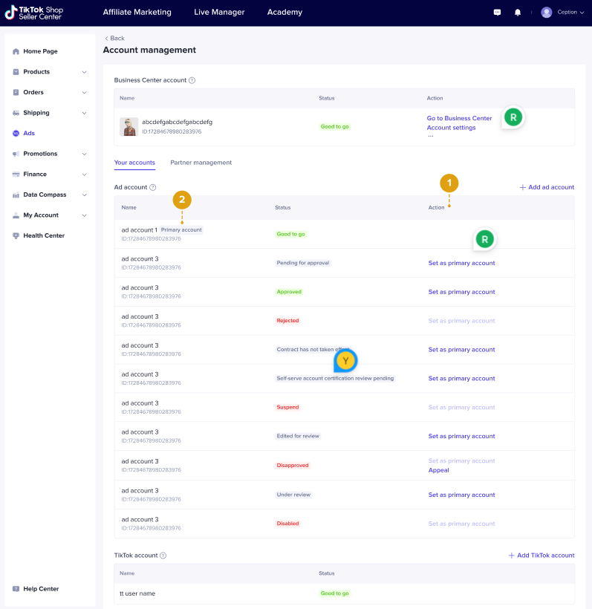Switch to the Partner management tab
The image size is (592, 609).
click(201, 163)
